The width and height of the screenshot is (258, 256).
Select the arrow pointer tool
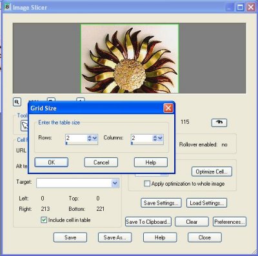click(25, 126)
